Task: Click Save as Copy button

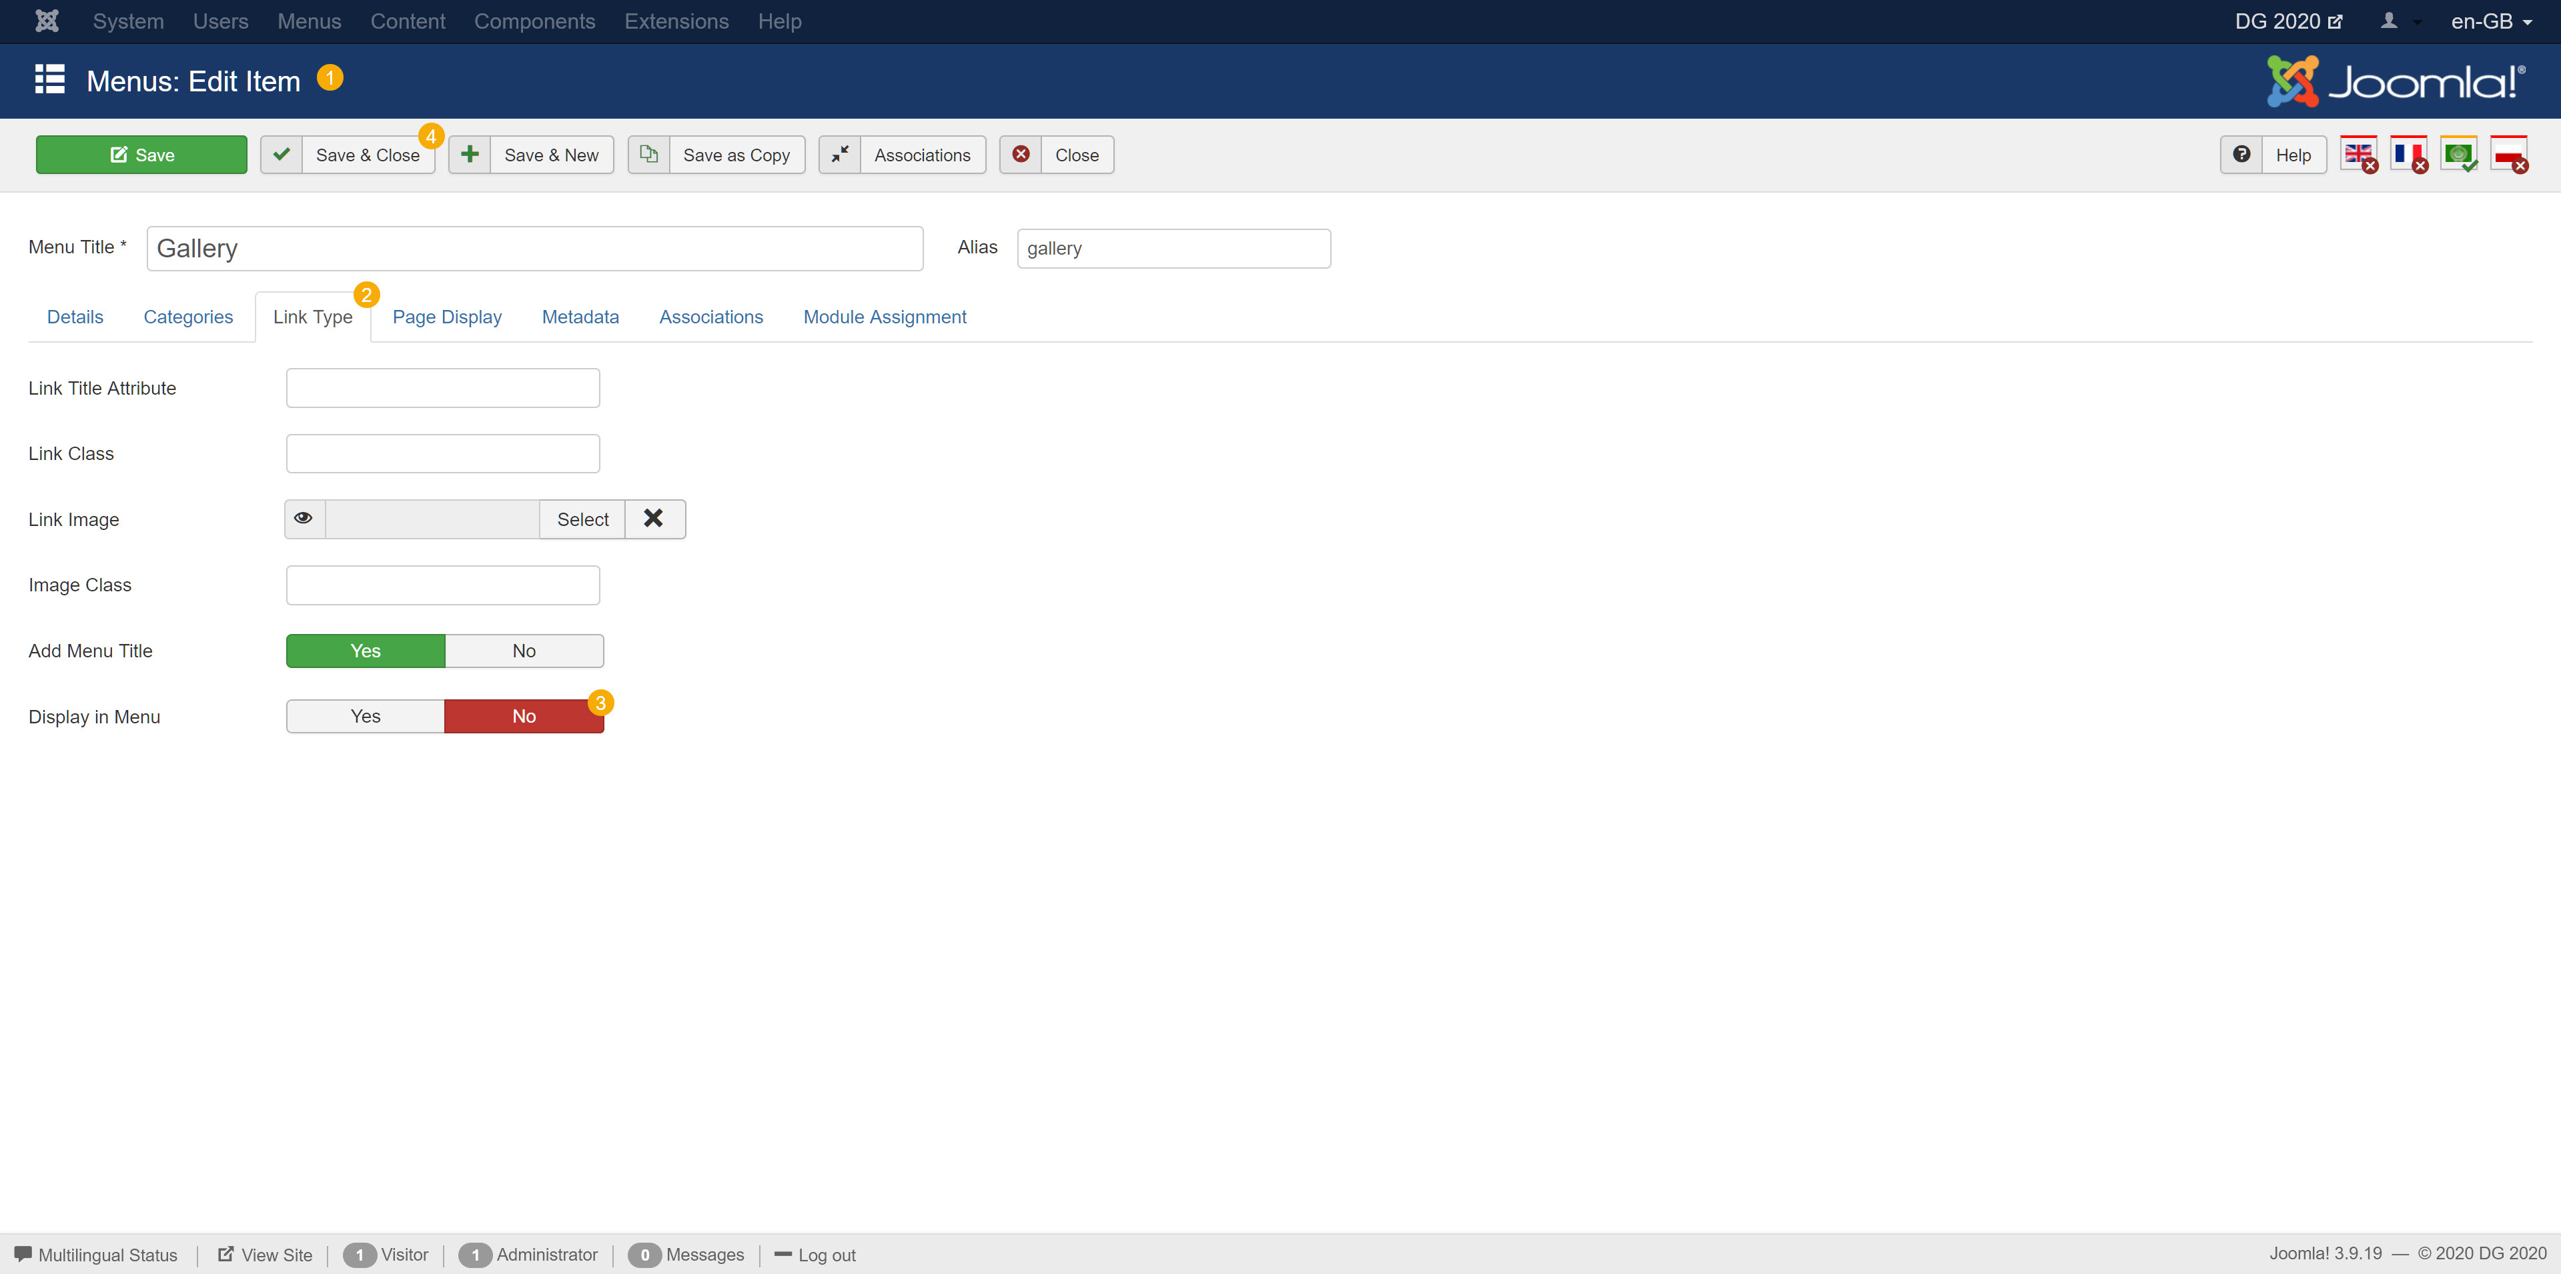Action: click(x=716, y=155)
